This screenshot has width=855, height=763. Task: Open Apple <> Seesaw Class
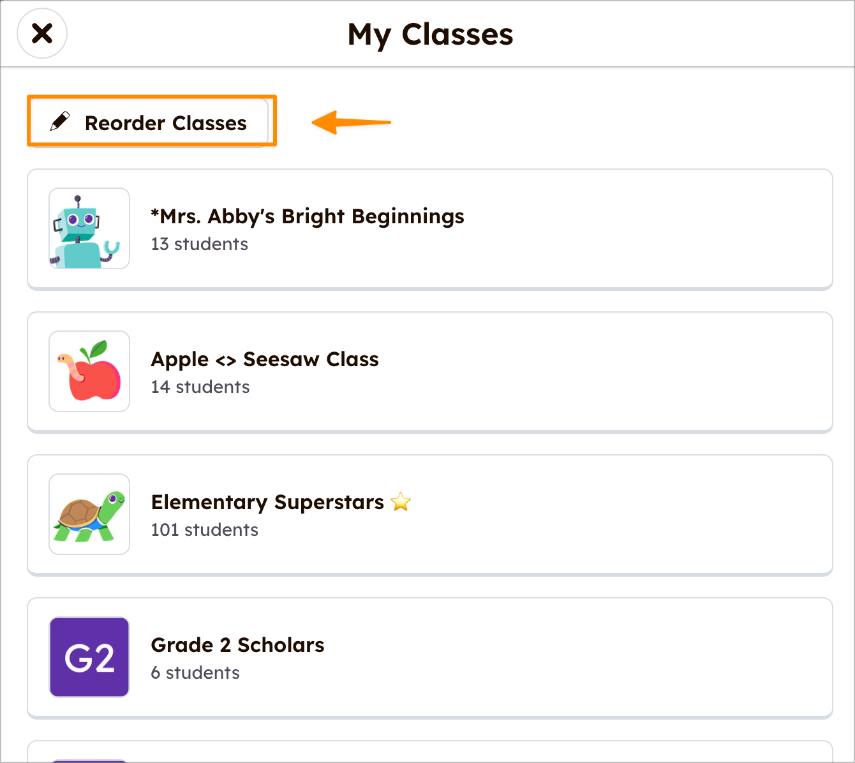point(265,360)
